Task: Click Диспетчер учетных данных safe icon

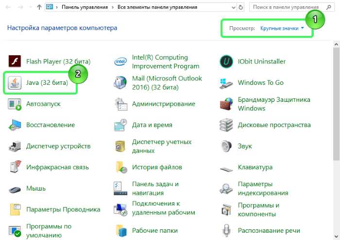Action: 120,146
